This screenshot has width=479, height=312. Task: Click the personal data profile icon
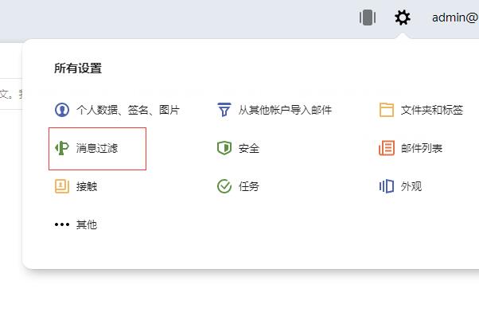[x=62, y=110]
